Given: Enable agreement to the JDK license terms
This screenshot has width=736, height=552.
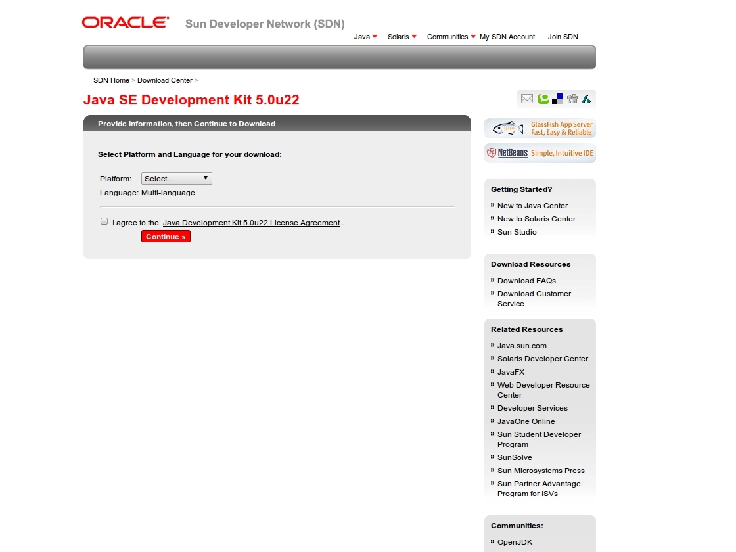Looking at the screenshot, I should pyautogui.click(x=104, y=221).
